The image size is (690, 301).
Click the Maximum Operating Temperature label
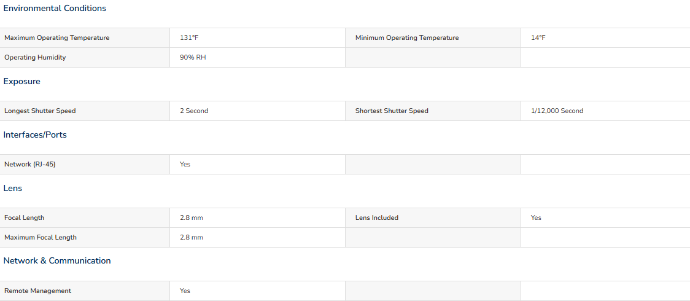coord(56,38)
